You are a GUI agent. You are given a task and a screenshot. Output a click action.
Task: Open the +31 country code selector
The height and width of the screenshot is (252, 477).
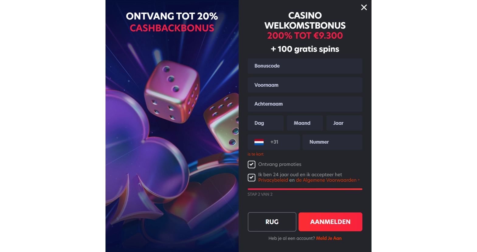(x=274, y=142)
